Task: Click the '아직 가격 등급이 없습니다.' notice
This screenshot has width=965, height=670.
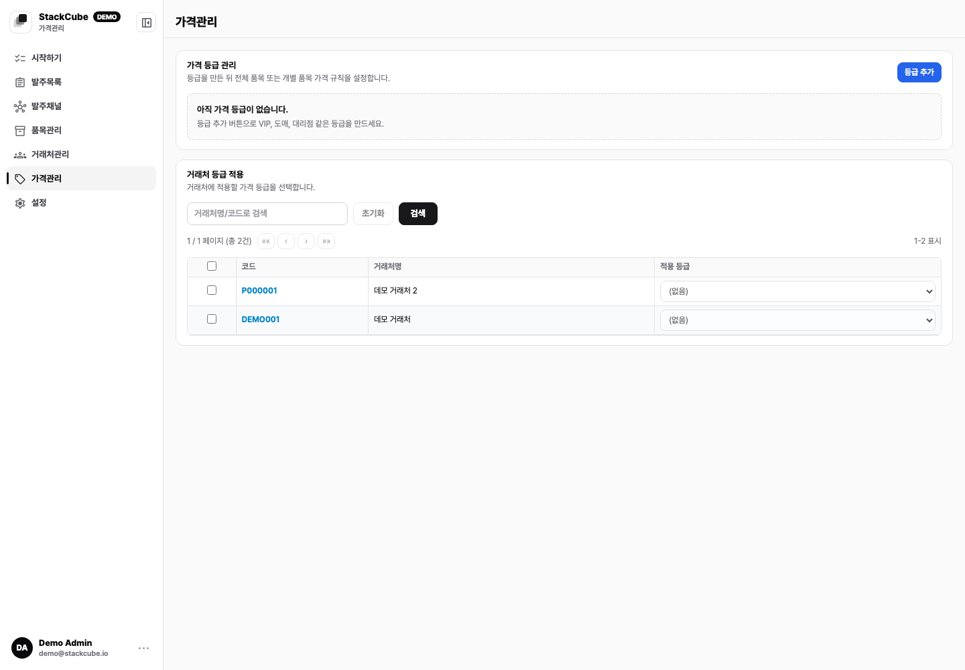Action: point(242,109)
